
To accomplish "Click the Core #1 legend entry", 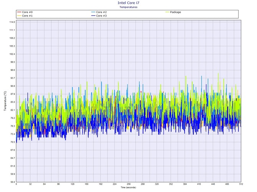I will coord(25,16).
